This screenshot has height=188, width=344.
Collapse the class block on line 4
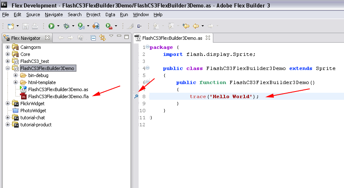click(x=148, y=68)
